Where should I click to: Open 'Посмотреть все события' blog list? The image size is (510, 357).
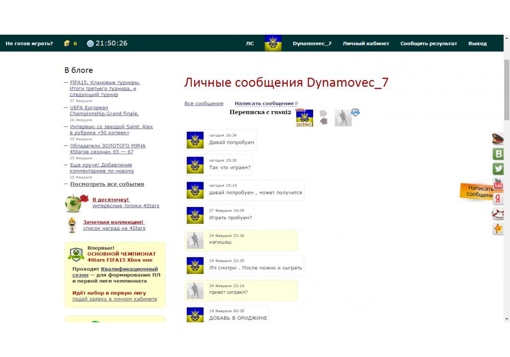[107, 184]
